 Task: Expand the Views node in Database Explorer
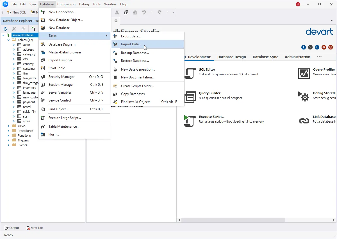[x=8, y=126]
